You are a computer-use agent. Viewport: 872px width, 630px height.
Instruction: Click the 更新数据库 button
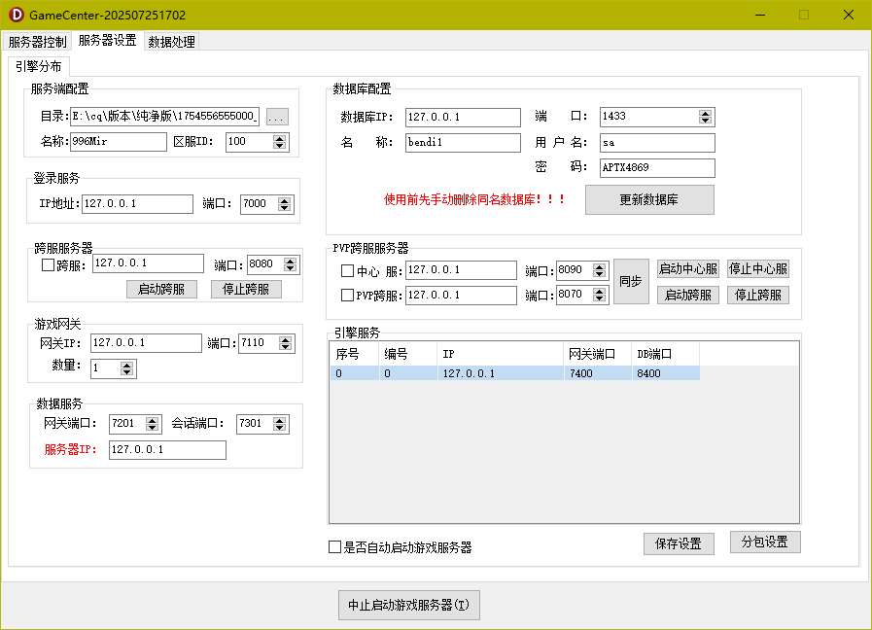pos(649,199)
